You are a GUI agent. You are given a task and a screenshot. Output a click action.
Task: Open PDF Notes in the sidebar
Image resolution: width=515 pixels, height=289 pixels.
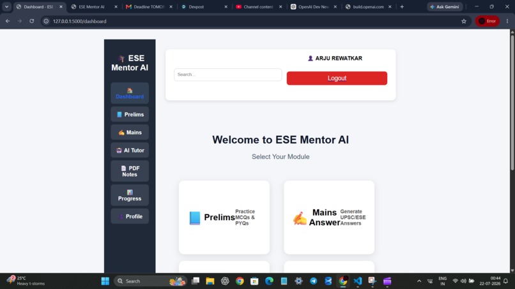[x=130, y=171]
